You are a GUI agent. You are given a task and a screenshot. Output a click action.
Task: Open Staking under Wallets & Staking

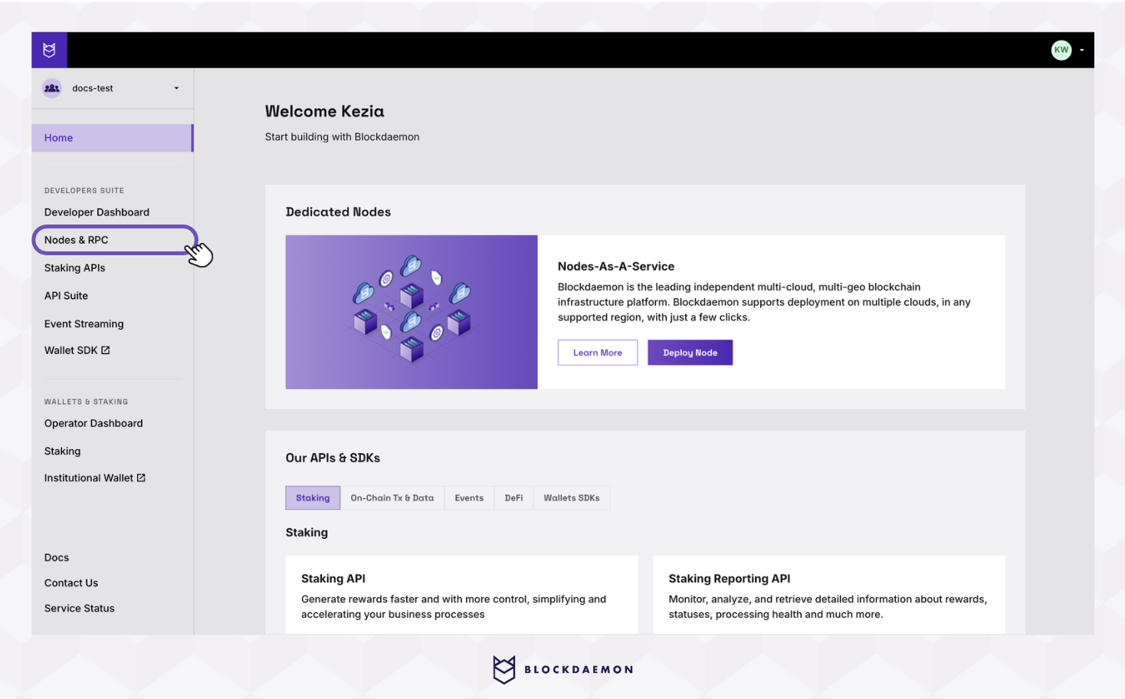(62, 451)
